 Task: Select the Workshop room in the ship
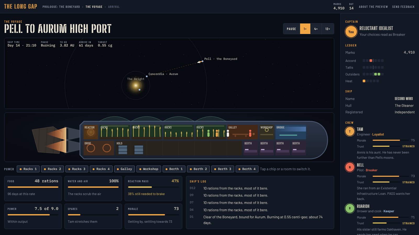click(267, 132)
